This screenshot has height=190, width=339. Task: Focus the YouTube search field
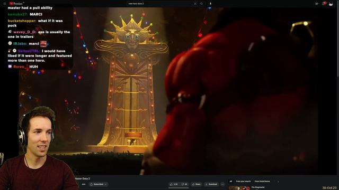[x=160, y=4]
